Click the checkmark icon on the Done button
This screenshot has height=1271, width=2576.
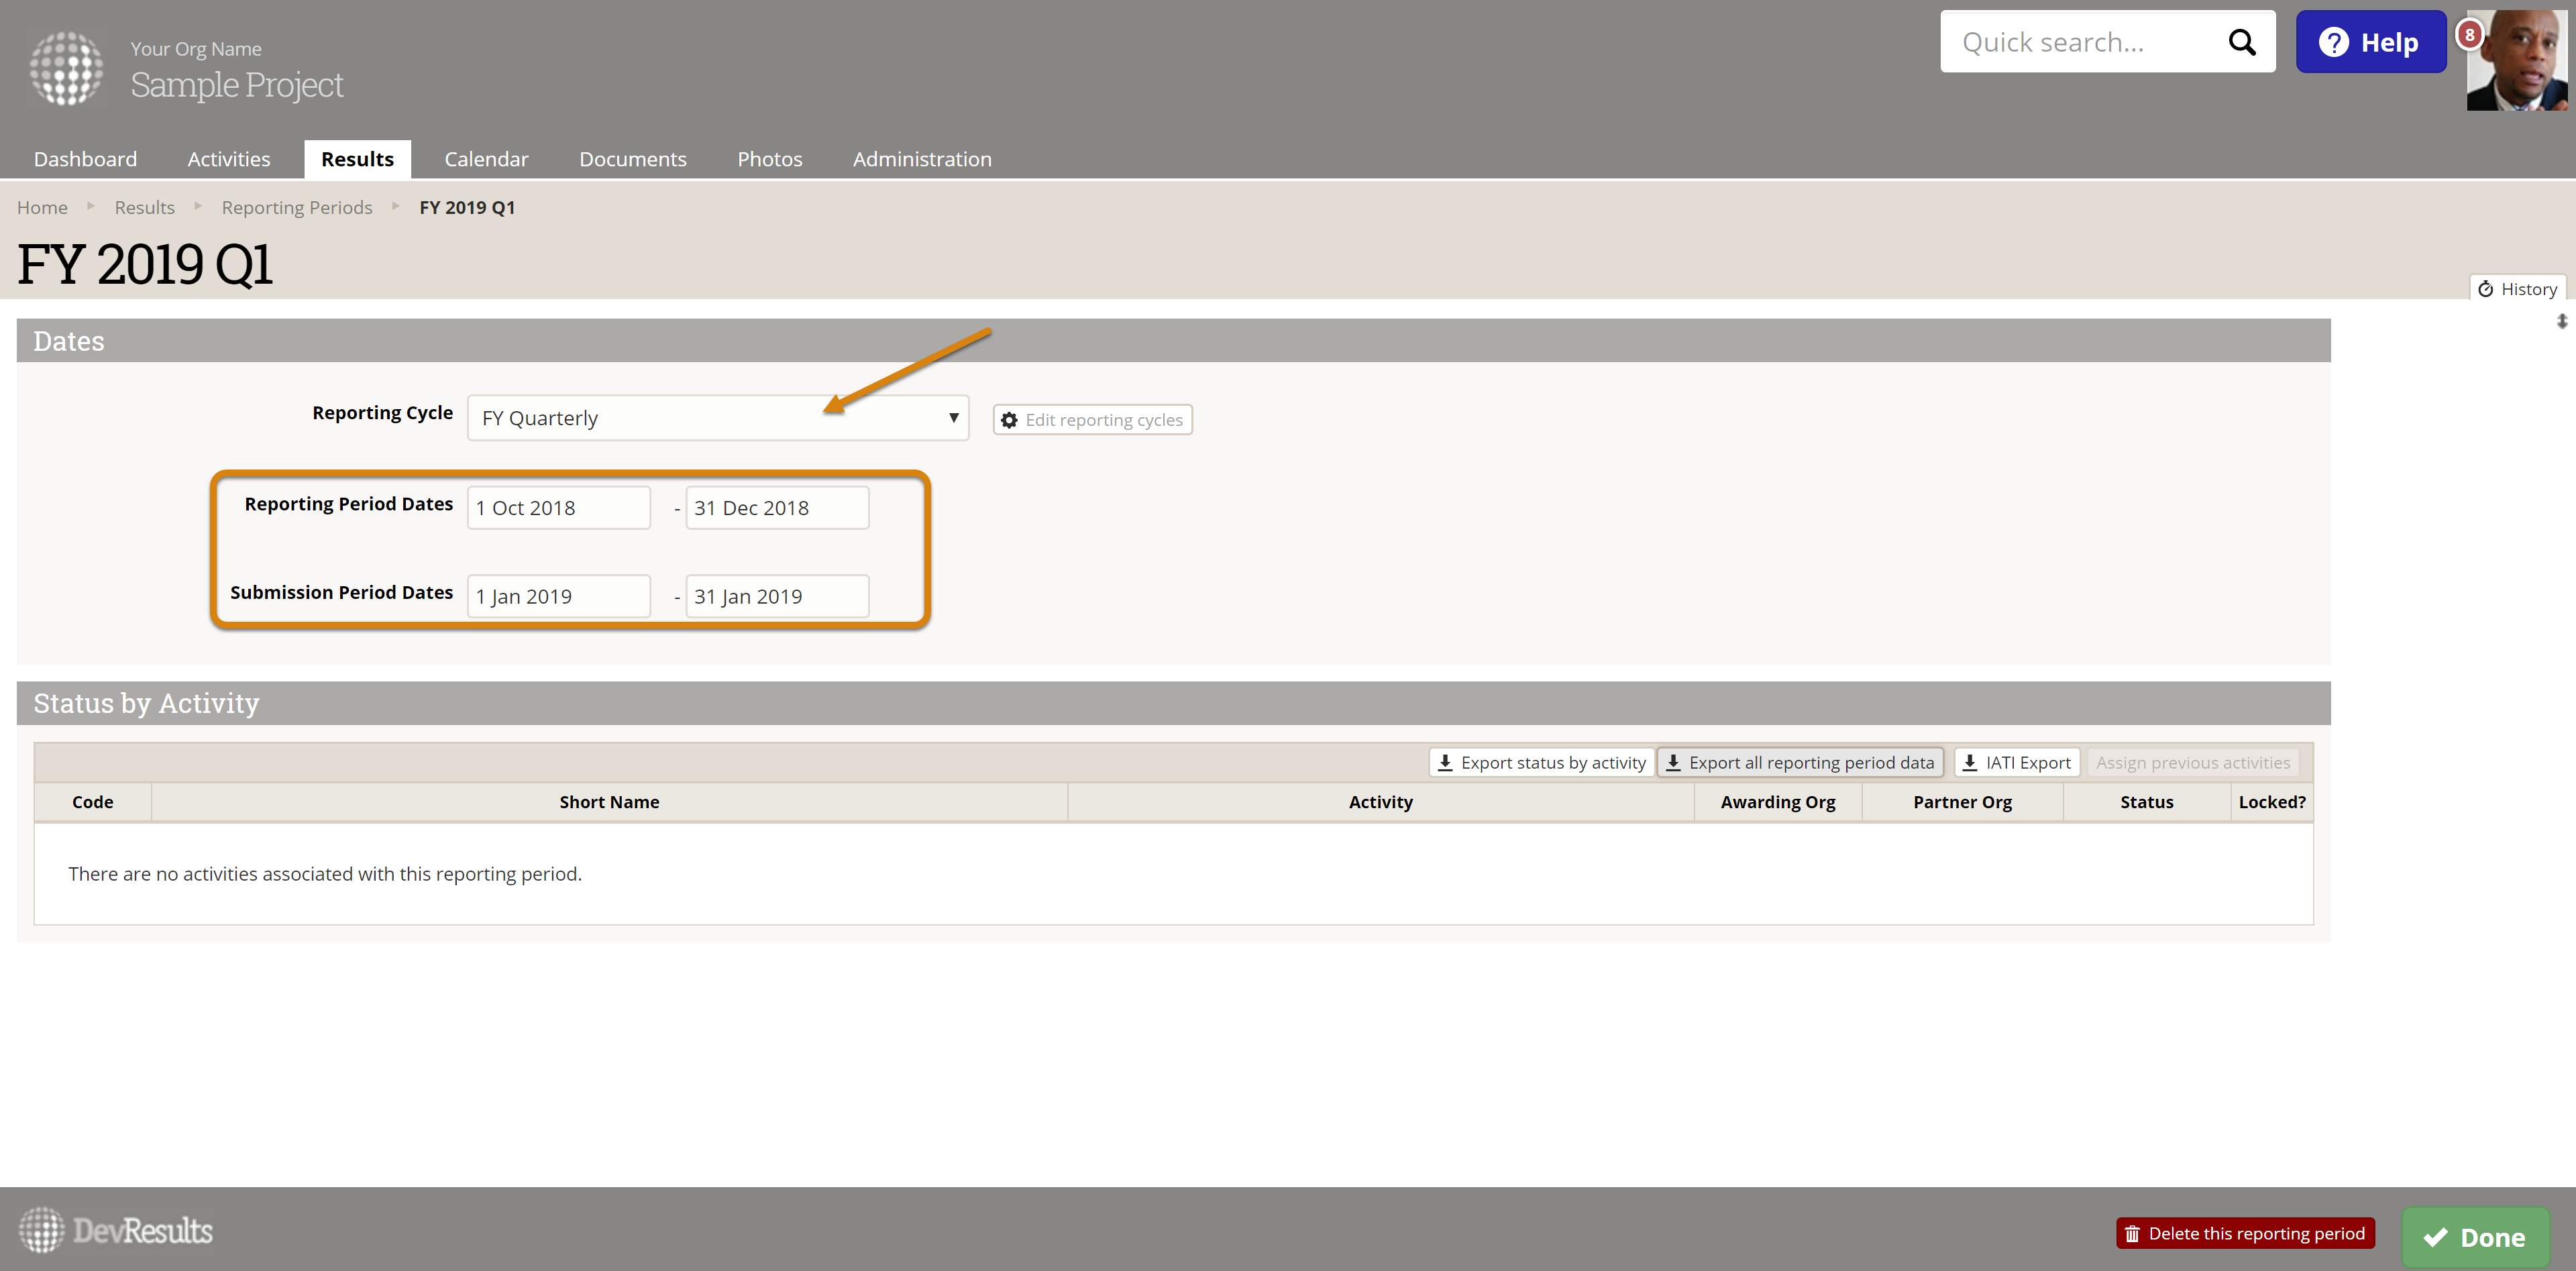(x=2436, y=1236)
